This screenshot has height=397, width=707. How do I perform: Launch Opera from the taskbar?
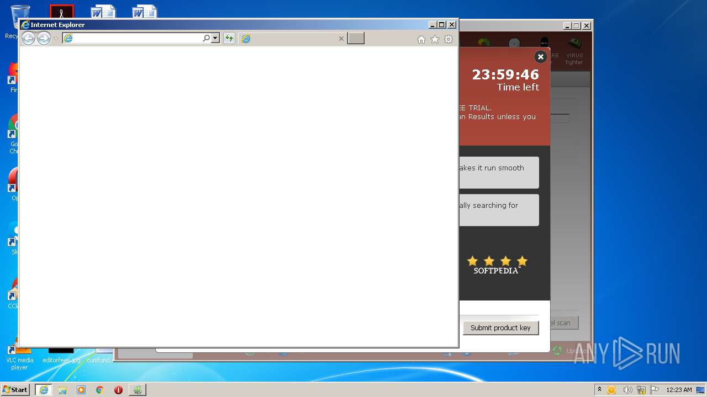pos(118,390)
